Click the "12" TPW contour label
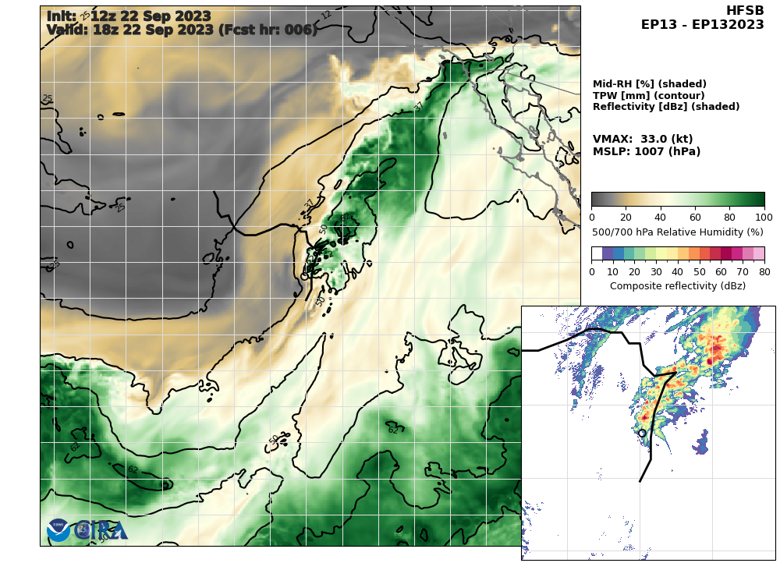 pos(326,16)
